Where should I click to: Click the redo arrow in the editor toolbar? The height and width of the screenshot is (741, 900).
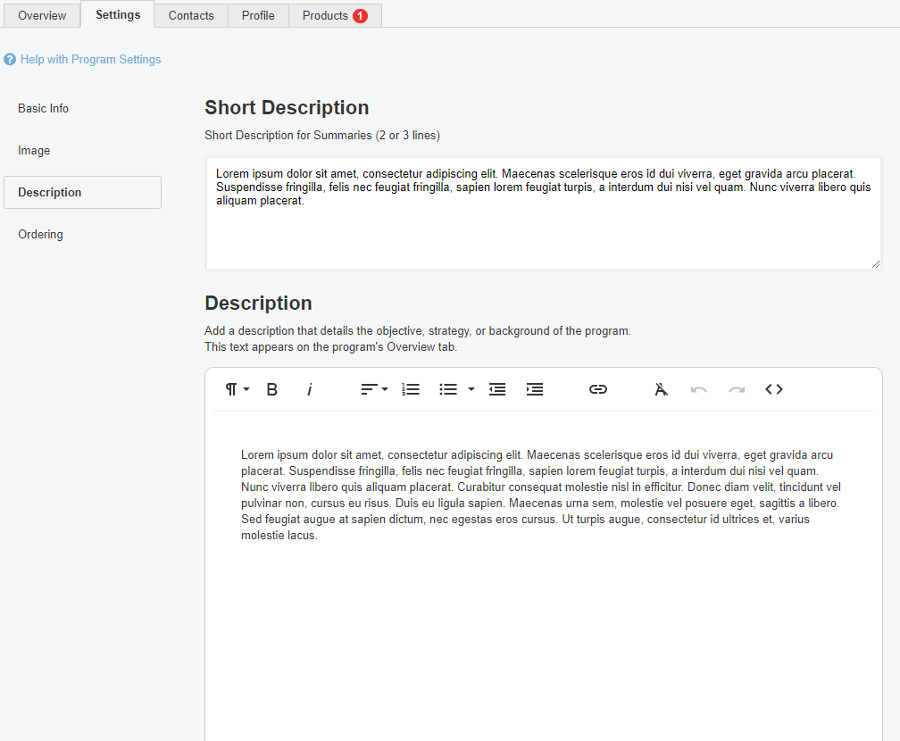(x=737, y=389)
